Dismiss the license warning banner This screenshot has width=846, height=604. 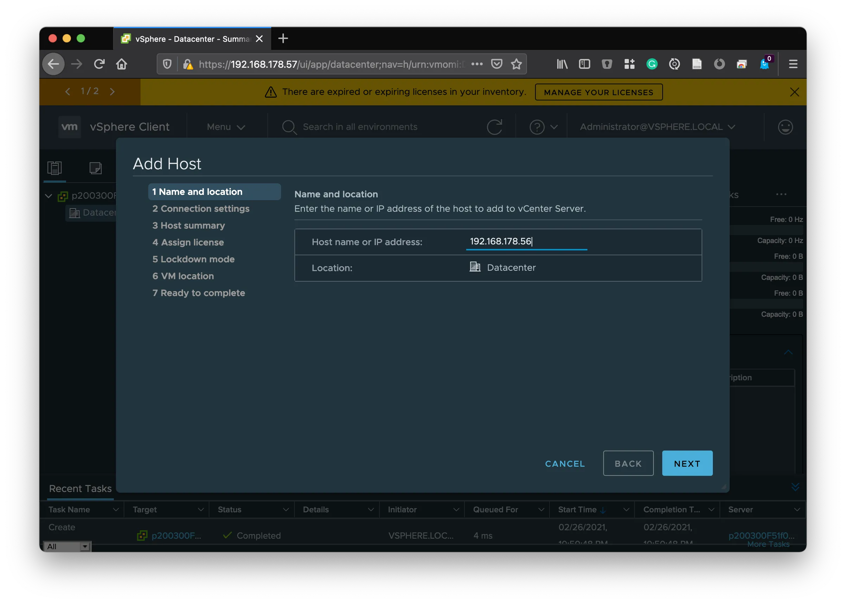click(794, 92)
